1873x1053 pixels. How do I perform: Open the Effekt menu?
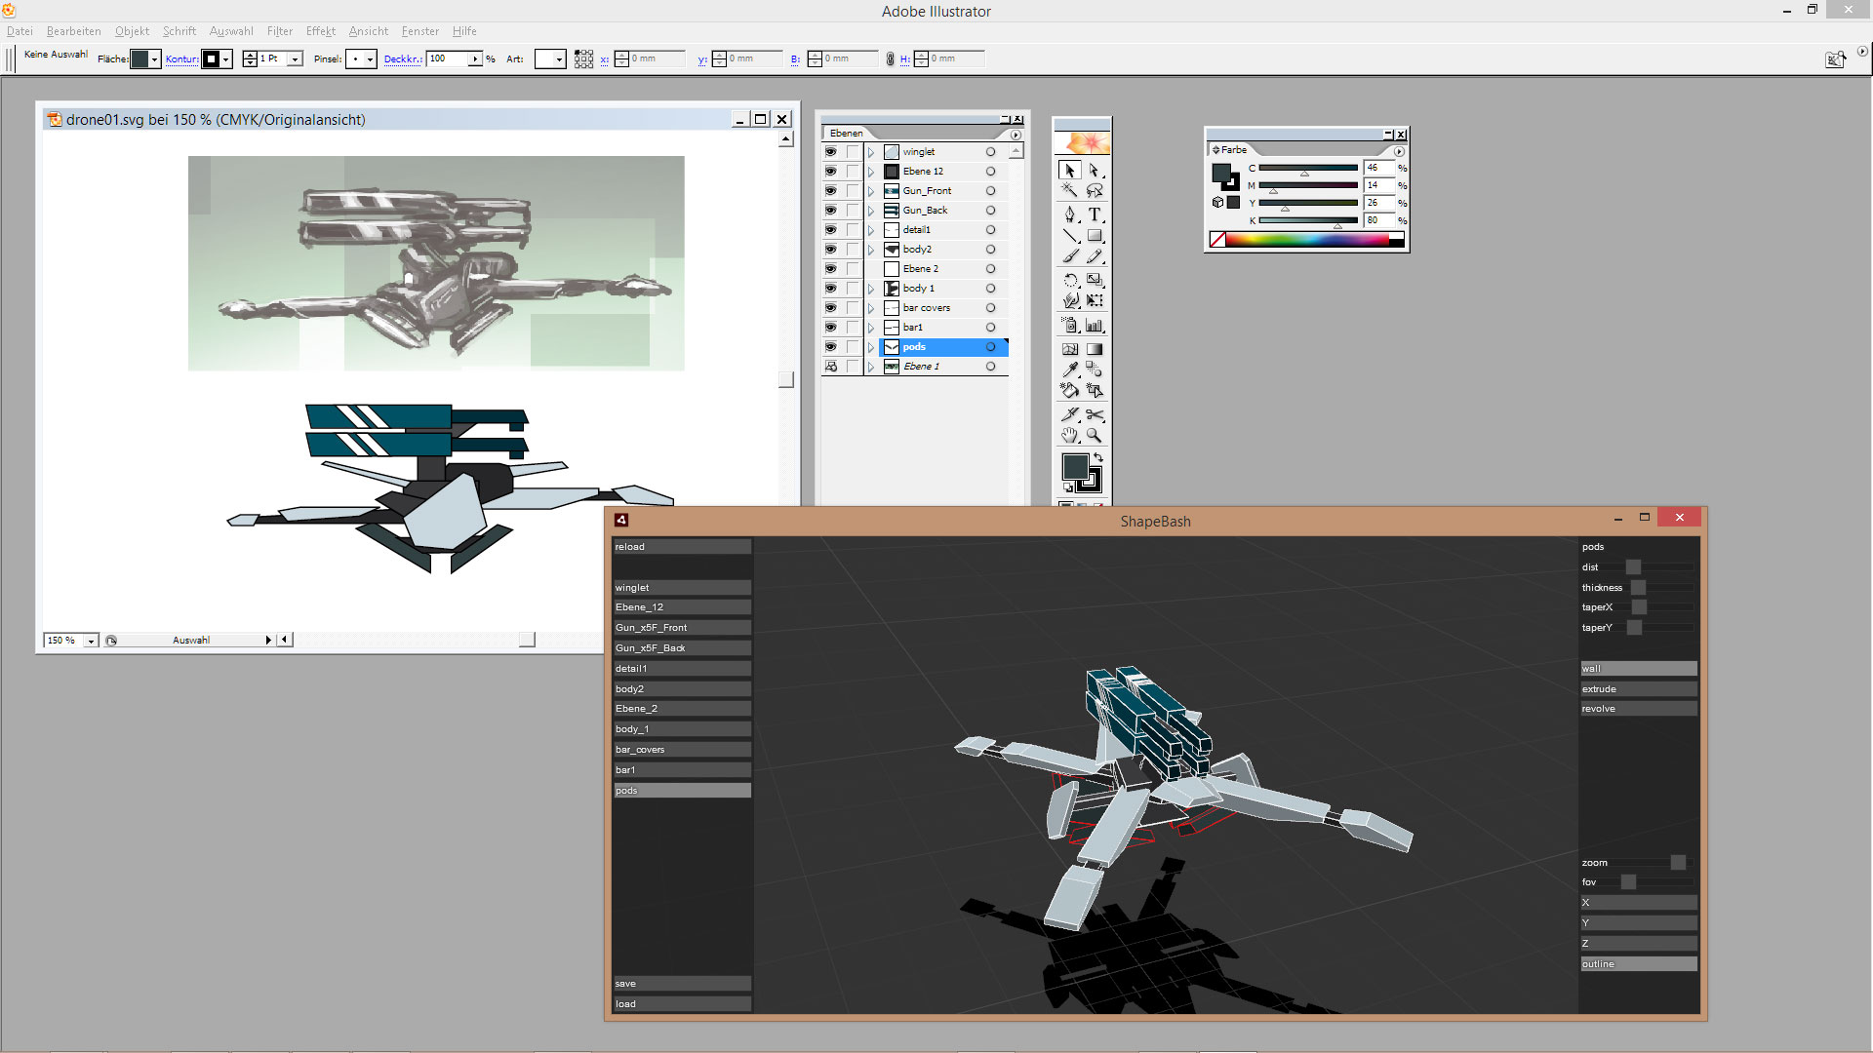click(320, 31)
